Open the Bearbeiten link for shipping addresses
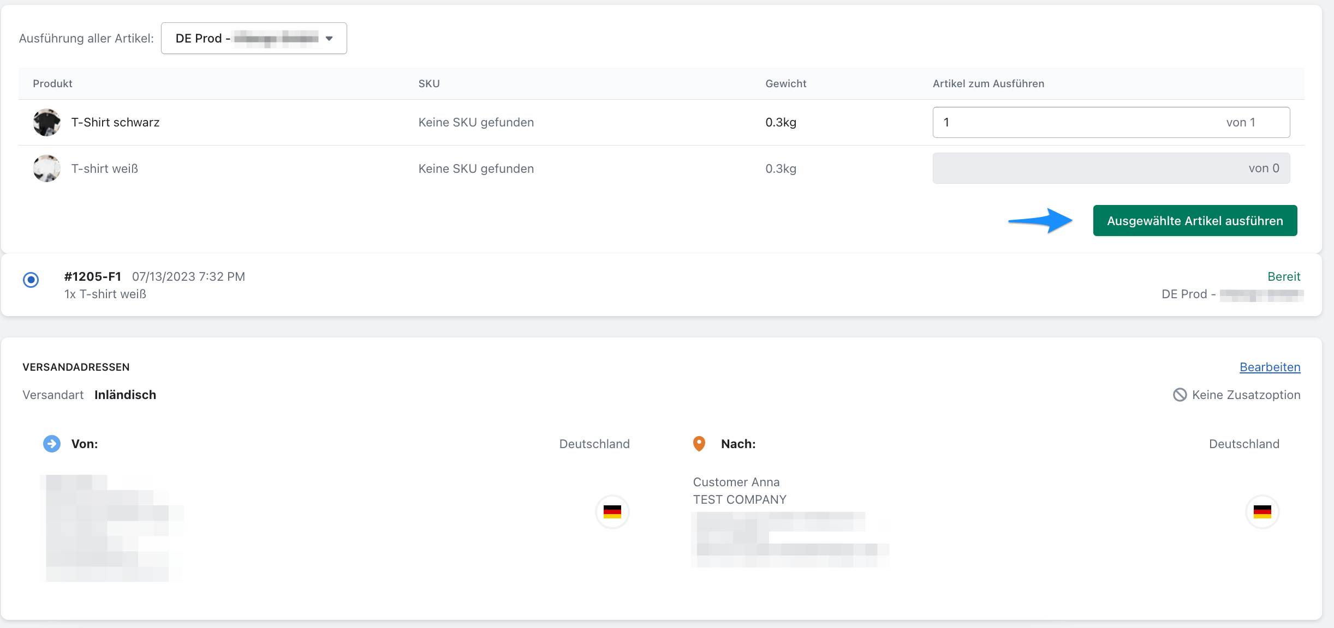Viewport: 1334px width, 628px height. click(x=1270, y=367)
